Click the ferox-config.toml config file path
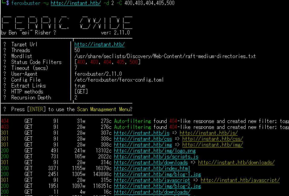Viewport: 289px width, 196px height. [119, 80]
